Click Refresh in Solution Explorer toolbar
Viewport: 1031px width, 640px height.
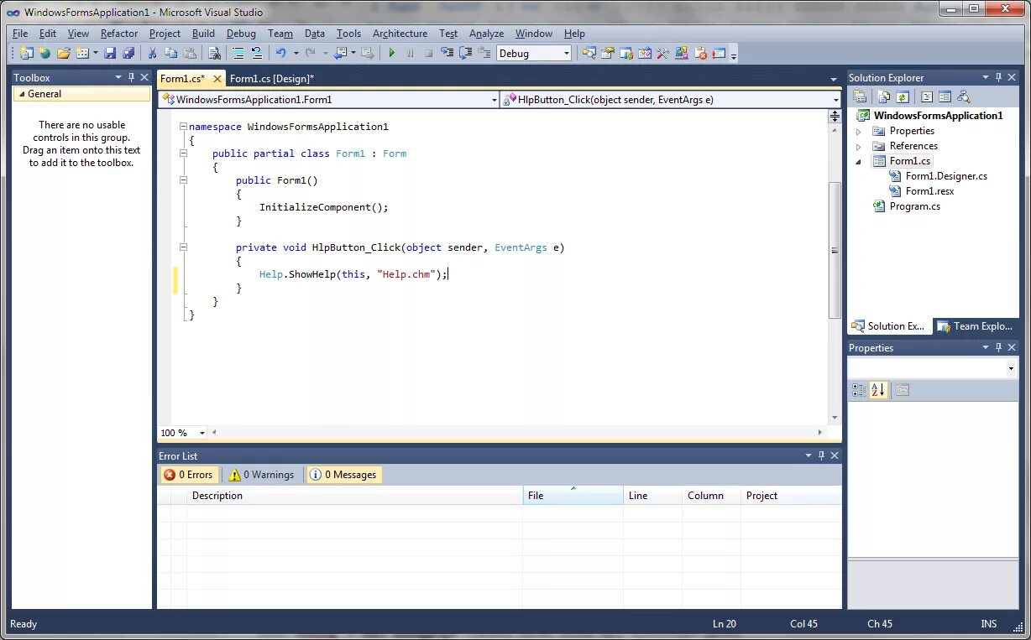tap(902, 97)
